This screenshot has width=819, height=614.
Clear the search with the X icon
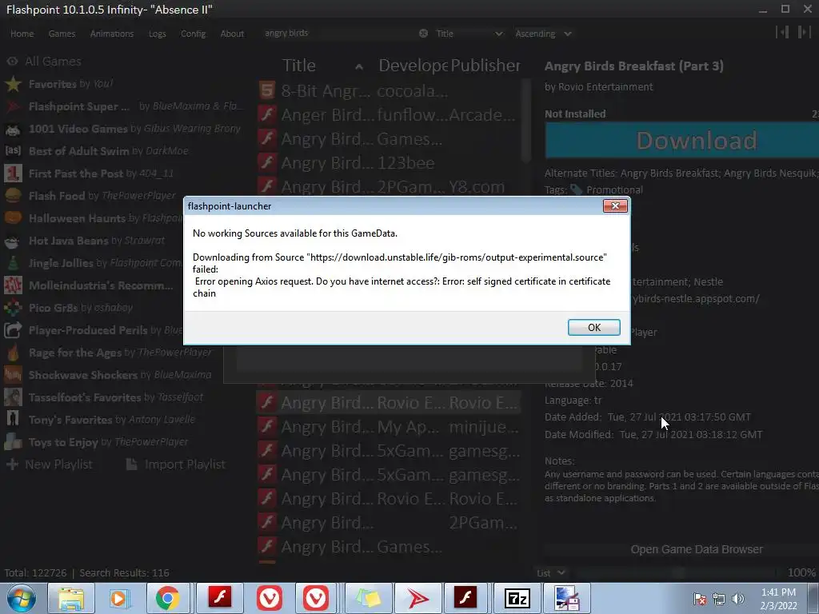(x=424, y=34)
